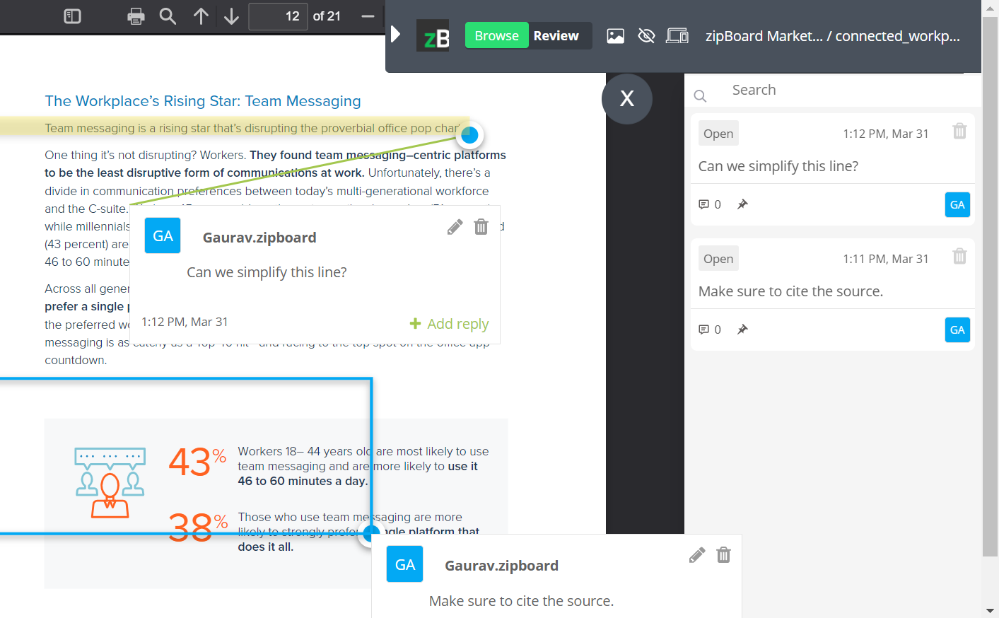Capture a screenshot with the image icon
The image size is (999, 618).
[x=615, y=35]
